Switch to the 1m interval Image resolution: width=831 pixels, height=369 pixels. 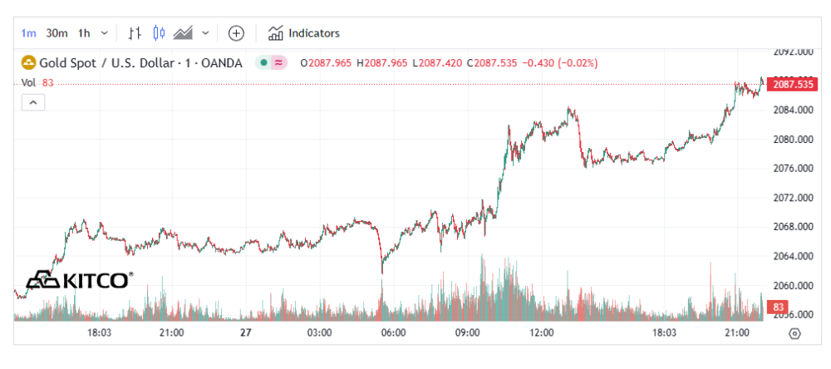click(x=28, y=33)
